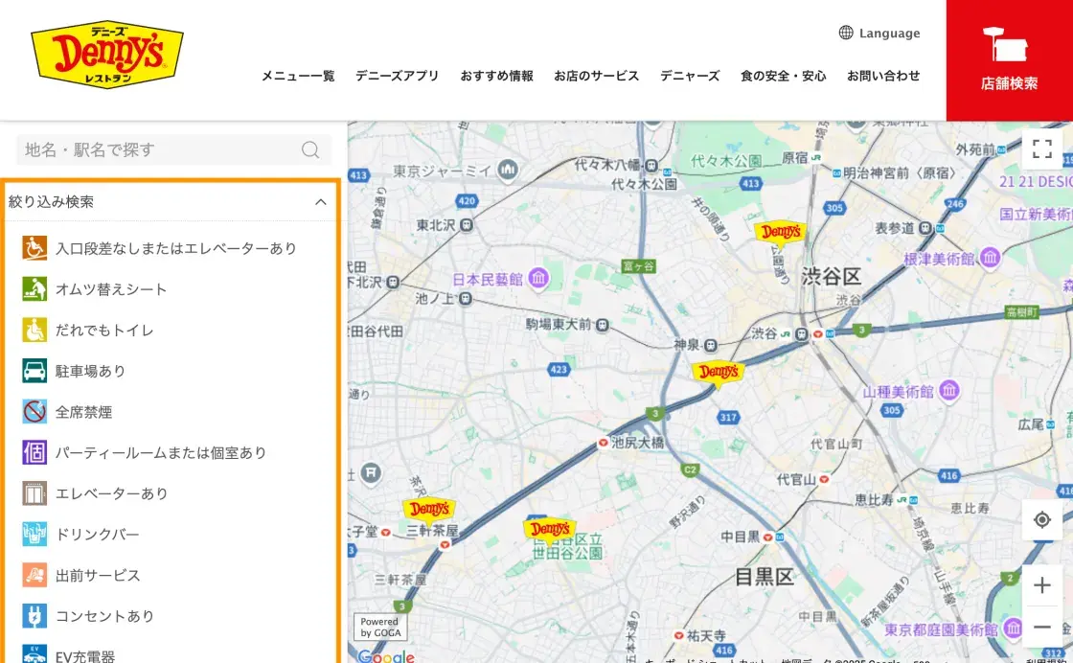Filter by コンセントあり
1073x663 pixels.
tap(104, 616)
